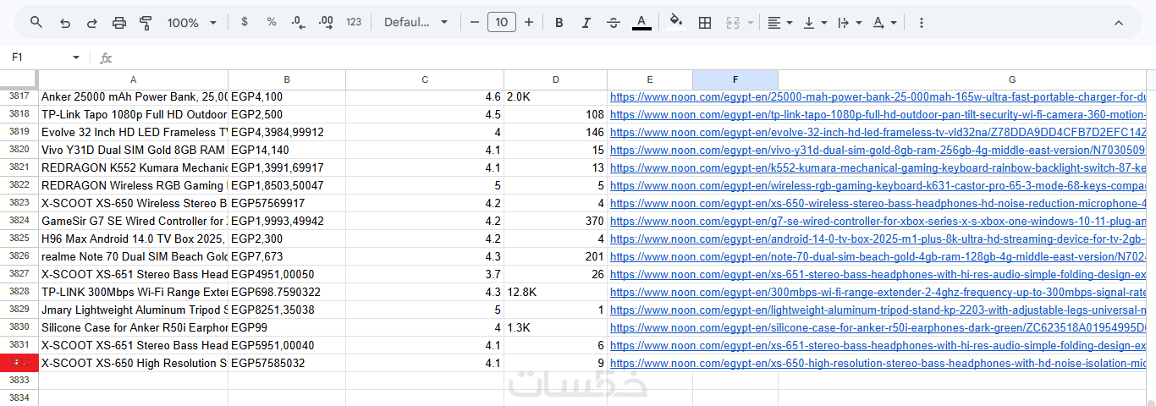Click the Name box showing F1
The height and width of the screenshot is (406, 1156).
(x=38, y=58)
